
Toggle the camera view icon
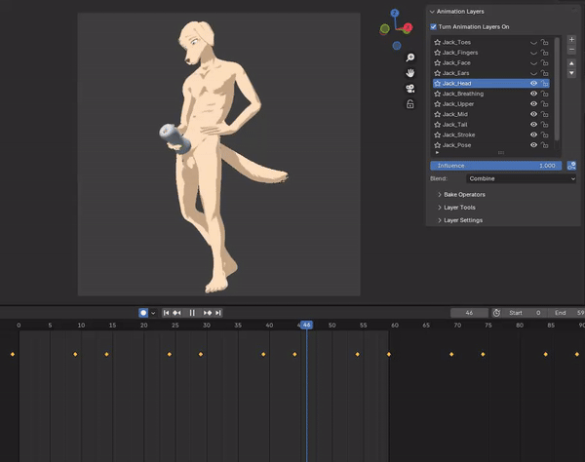(410, 89)
